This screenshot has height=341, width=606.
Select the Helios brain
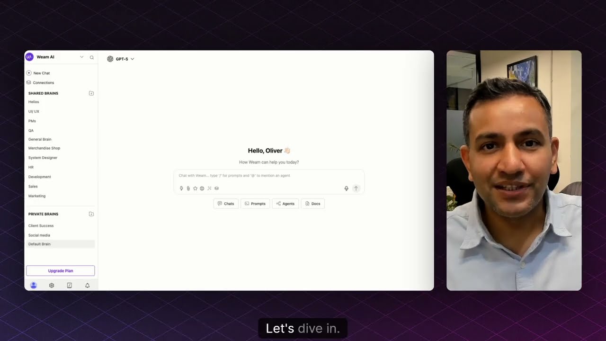34,102
